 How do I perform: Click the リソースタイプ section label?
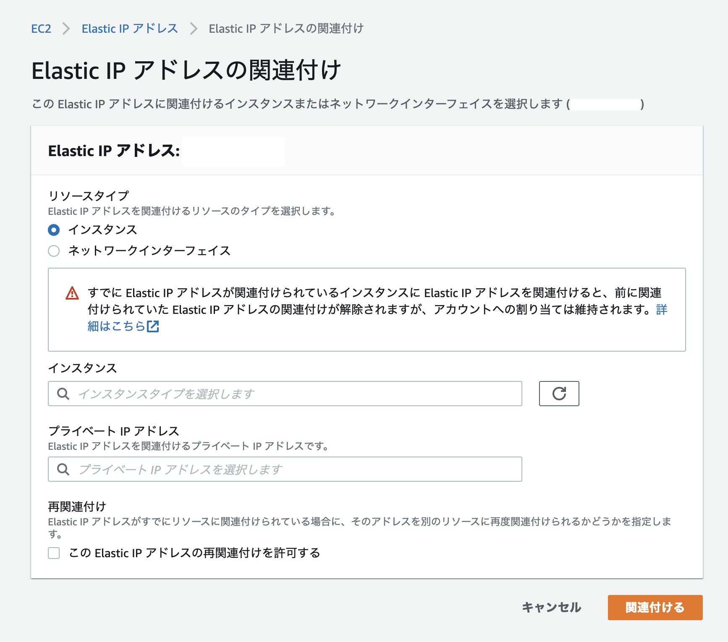coord(89,196)
